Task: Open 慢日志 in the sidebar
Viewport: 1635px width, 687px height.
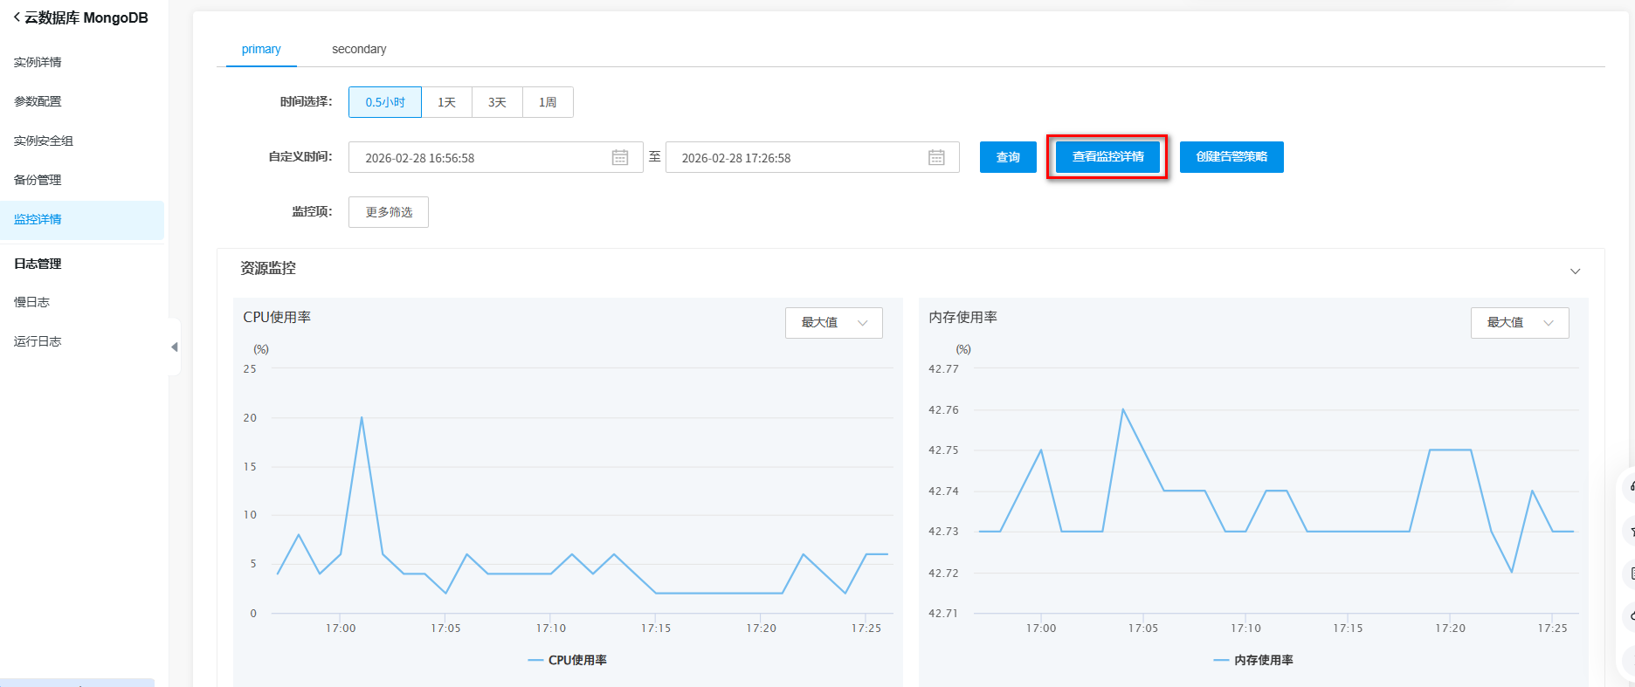Action: (32, 302)
